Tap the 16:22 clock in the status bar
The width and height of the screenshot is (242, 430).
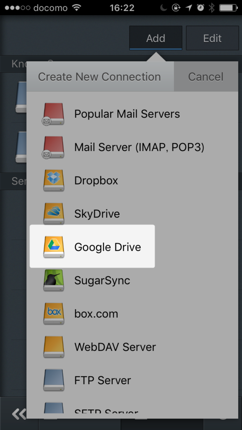coord(122,8)
